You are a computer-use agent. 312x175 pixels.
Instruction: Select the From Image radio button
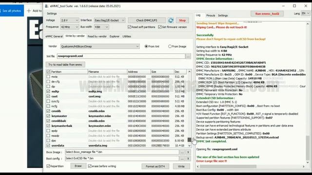(170, 47)
